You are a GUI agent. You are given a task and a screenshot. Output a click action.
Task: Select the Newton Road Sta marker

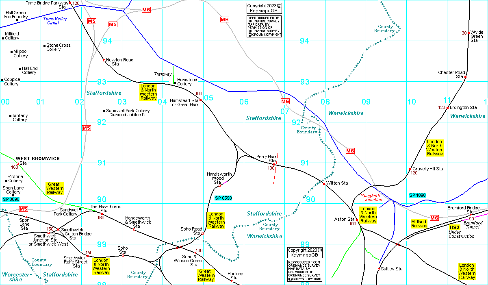click(x=104, y=60)
